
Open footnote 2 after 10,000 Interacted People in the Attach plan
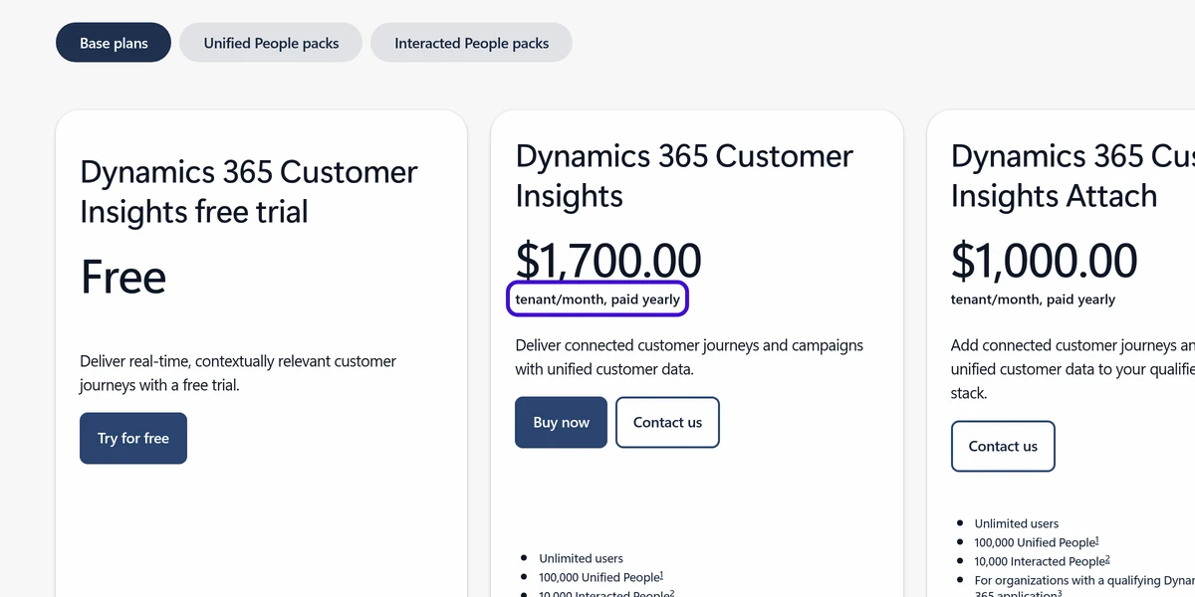(1106, 558)
